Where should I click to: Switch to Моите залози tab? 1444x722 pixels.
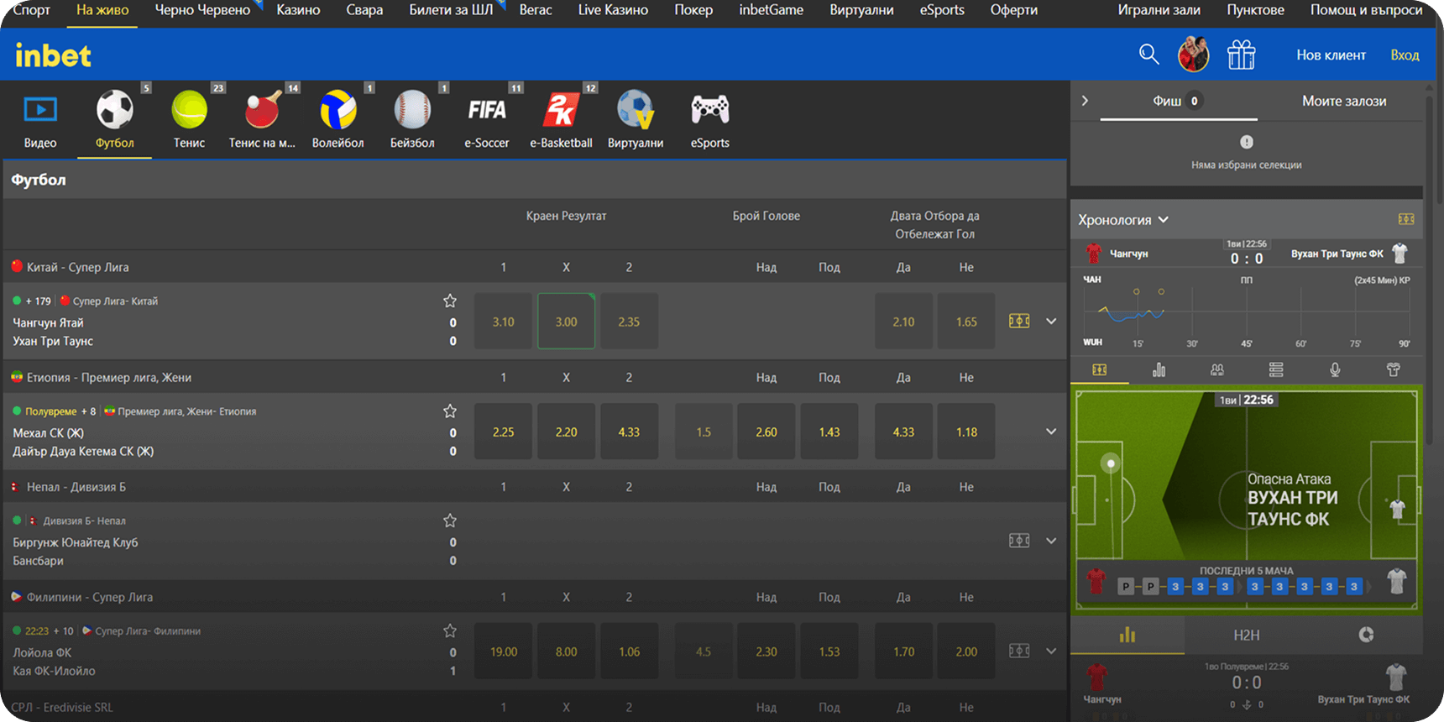[1343, 101]
